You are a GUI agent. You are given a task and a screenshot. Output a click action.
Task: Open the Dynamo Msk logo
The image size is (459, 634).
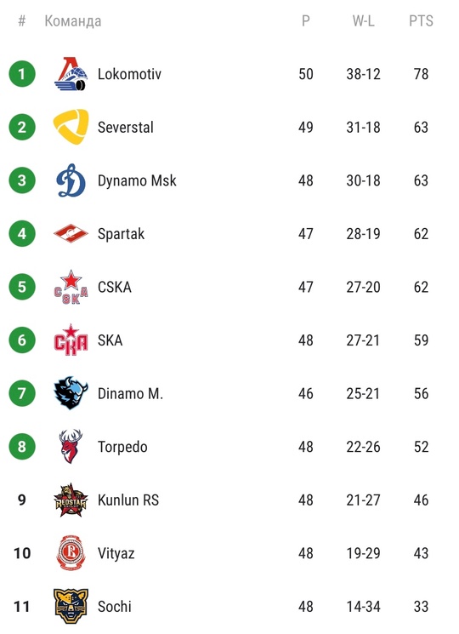[x=71, y=180]
